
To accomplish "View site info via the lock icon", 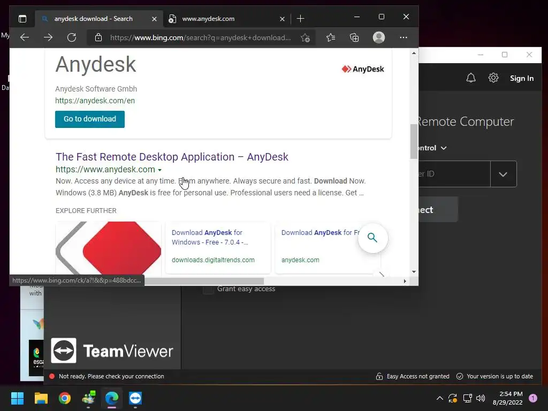I will pyautogui.click(x=98, y=37).
